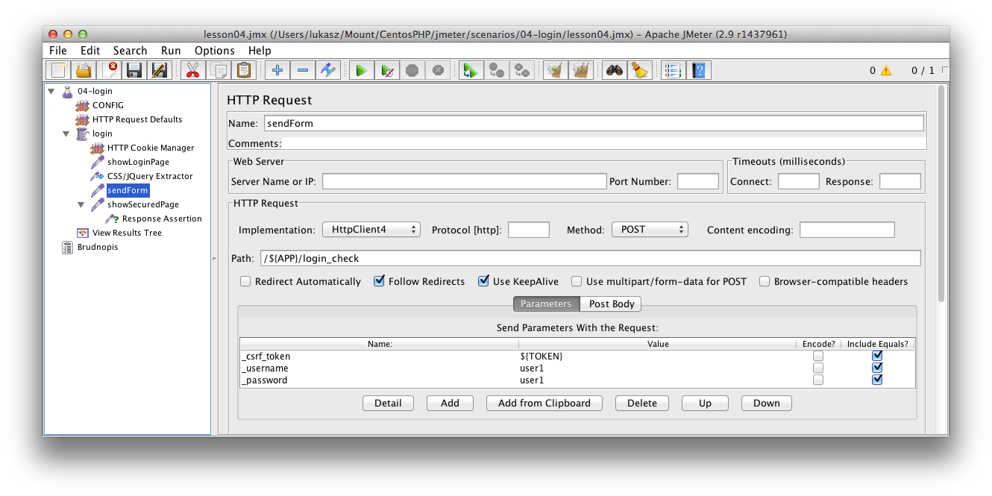
Task: Open the Options menu
Action: (215, 51)
